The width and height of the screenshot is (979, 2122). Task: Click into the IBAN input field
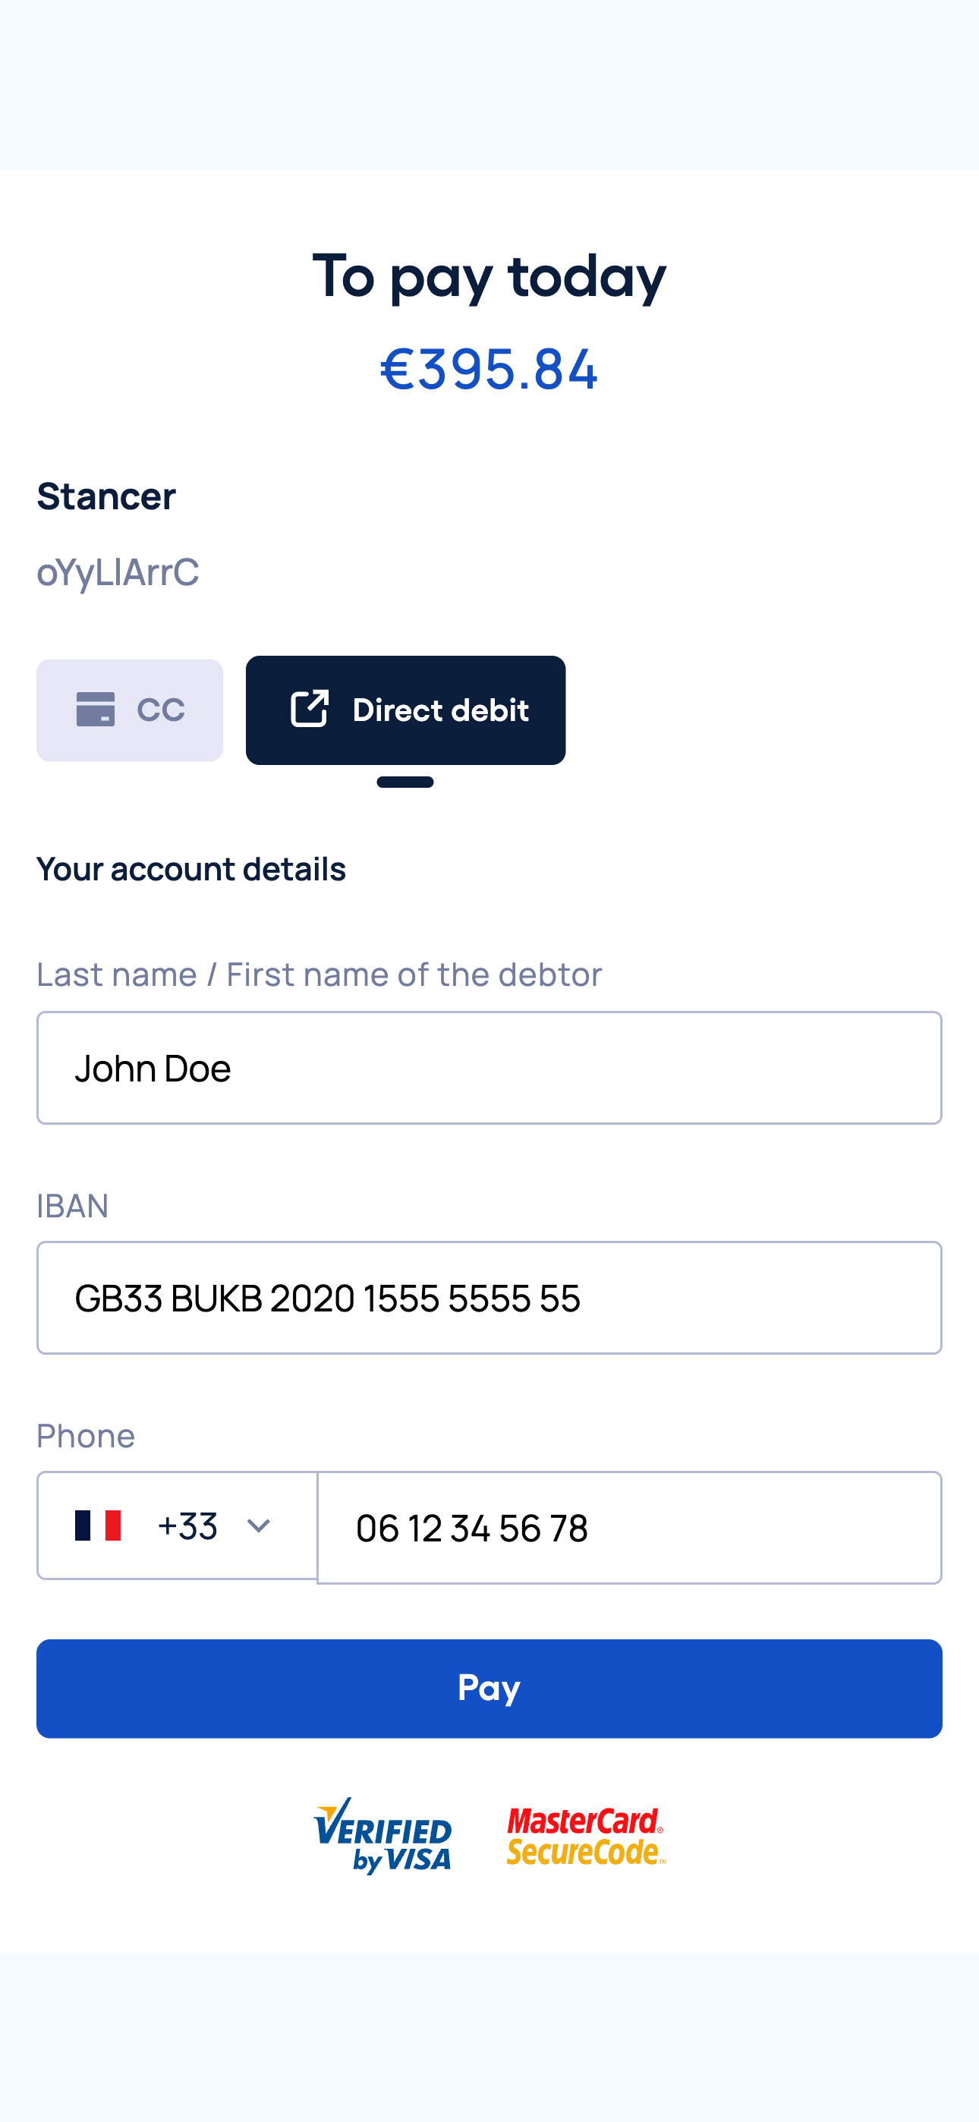coord(489,1298)
